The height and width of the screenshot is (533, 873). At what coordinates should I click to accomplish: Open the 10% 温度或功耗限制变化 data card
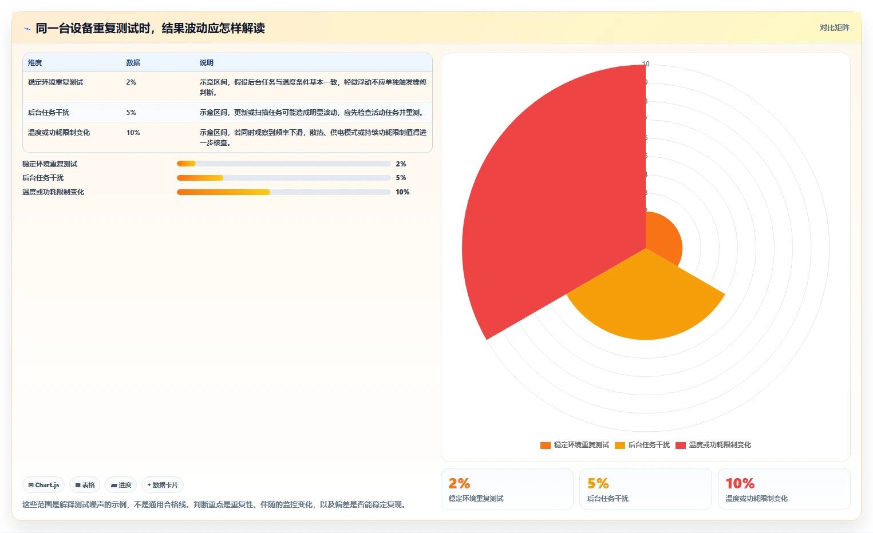(784, 489)
